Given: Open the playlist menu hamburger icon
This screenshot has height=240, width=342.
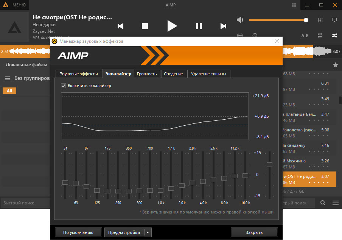Looking at the screenshot, I should (336, 203).
